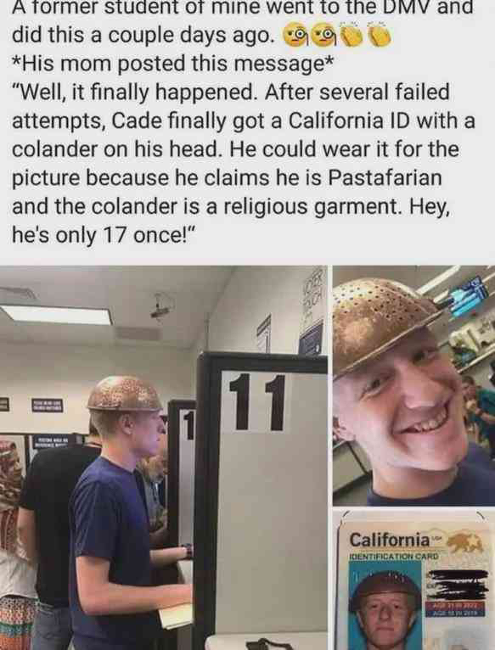Click the California bear logo on ID

[x=465, y=541]
